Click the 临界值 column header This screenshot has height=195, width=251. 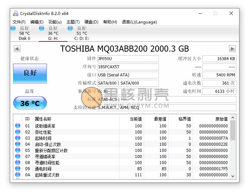pos(181,119)
